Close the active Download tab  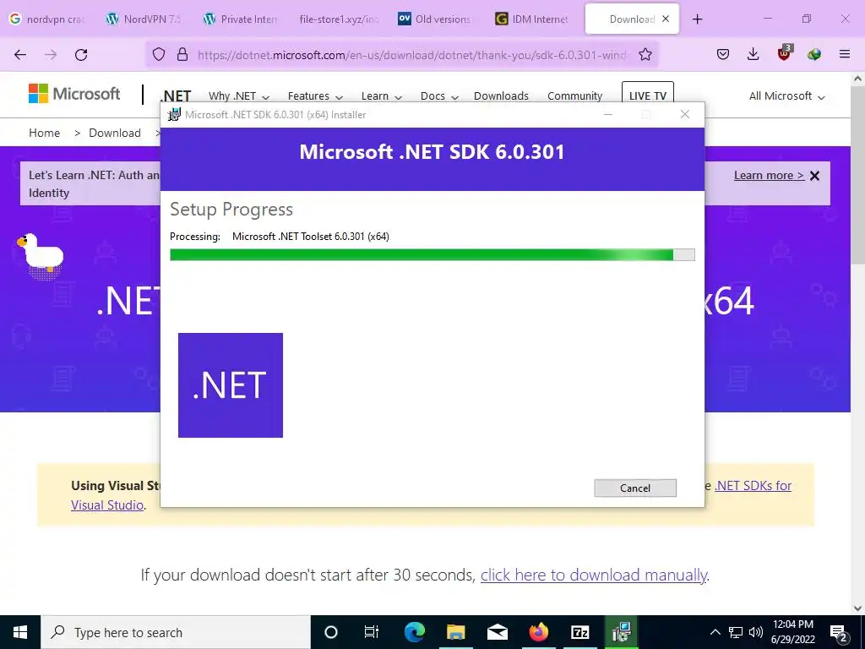point(666,19)
